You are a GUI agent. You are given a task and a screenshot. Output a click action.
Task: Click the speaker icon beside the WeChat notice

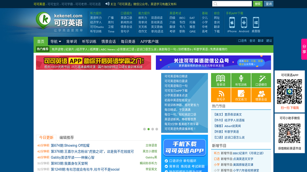point(107,4)
